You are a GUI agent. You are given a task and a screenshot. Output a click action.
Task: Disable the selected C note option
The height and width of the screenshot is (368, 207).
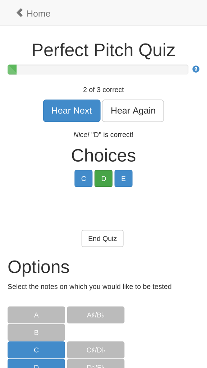pos(36,349)
